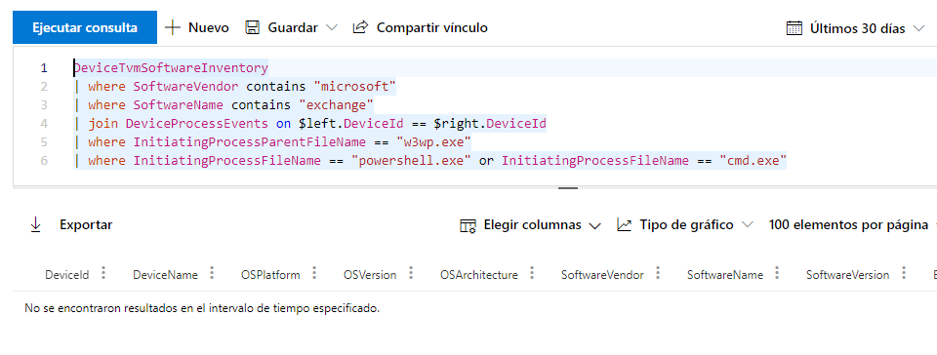The image size is (937, 355).
Task: Open 100 elementos por página selector
Action: tap(848, 225)
